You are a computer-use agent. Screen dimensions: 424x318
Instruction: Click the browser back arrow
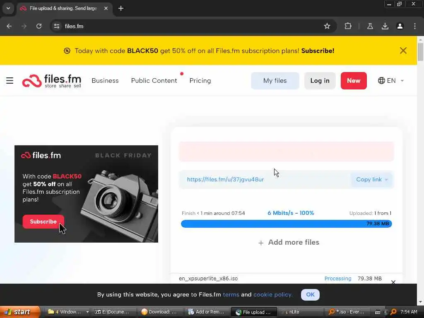coord(9,26)
